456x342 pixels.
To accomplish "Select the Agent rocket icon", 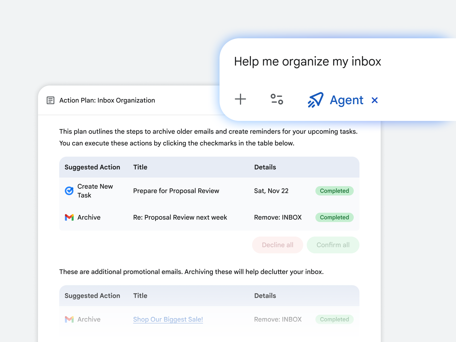I will tap(315, 100).
